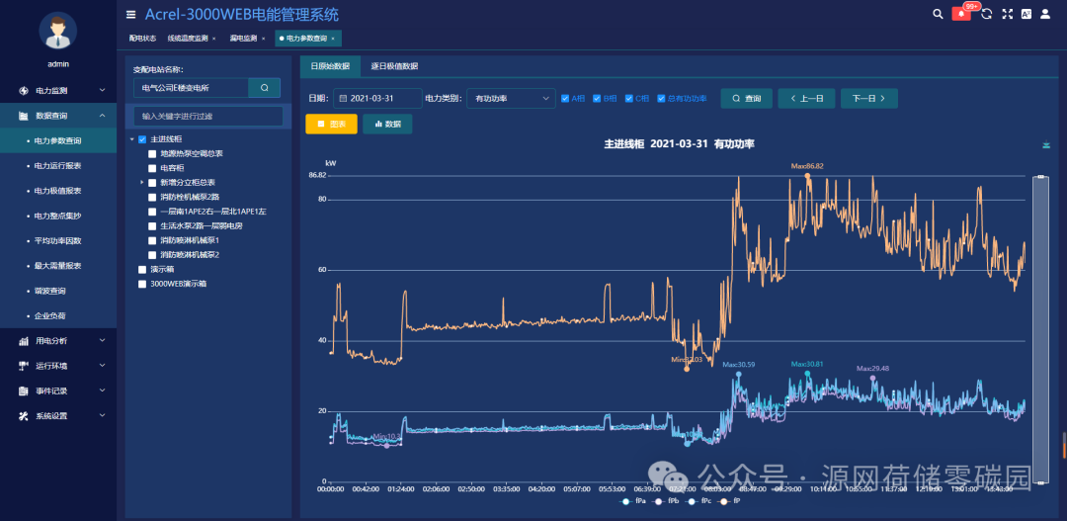Check the 新增分立柜总表 checkbox

point(152,183)
